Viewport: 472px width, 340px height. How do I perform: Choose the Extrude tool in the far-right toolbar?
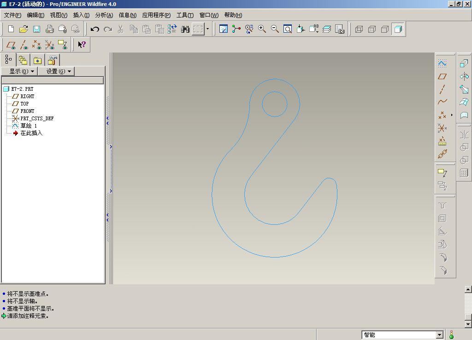coord(464,64)
